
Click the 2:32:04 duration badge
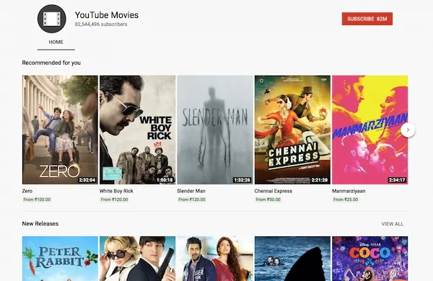pyautogui.click(x=87, y=180)
